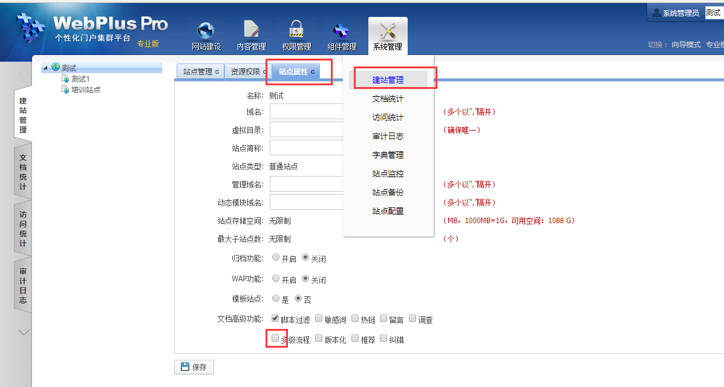The image size is (724, 387).
Task: Enable the 敏感词 checkbox
Action: pyautogui.click(x=319, y=319)
